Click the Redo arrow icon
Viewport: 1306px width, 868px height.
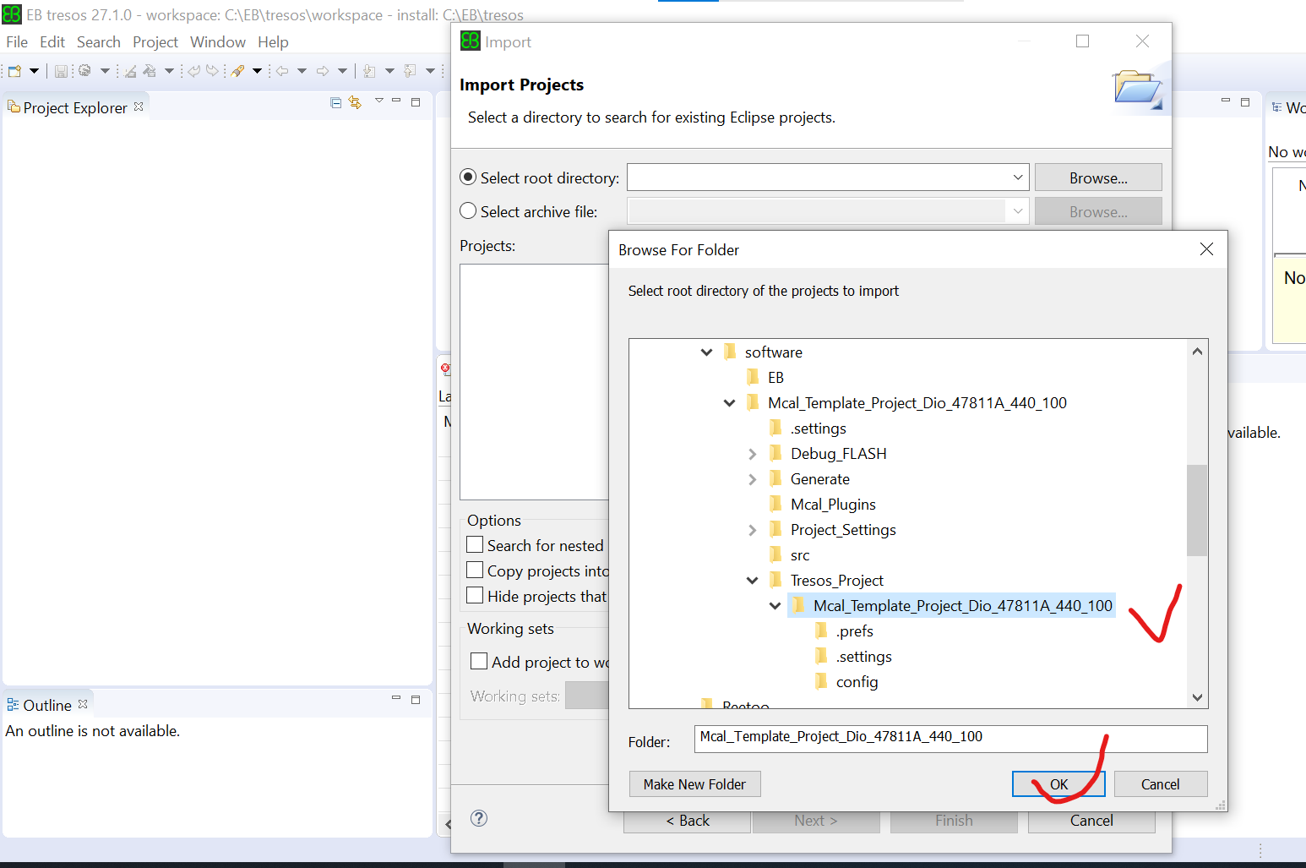pyautogui.click(x=210, y=70)
